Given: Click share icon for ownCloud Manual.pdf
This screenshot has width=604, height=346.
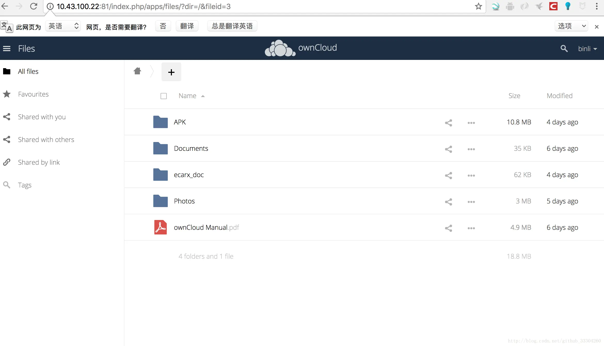Looking at the screenshot, I should pos(448,228).
